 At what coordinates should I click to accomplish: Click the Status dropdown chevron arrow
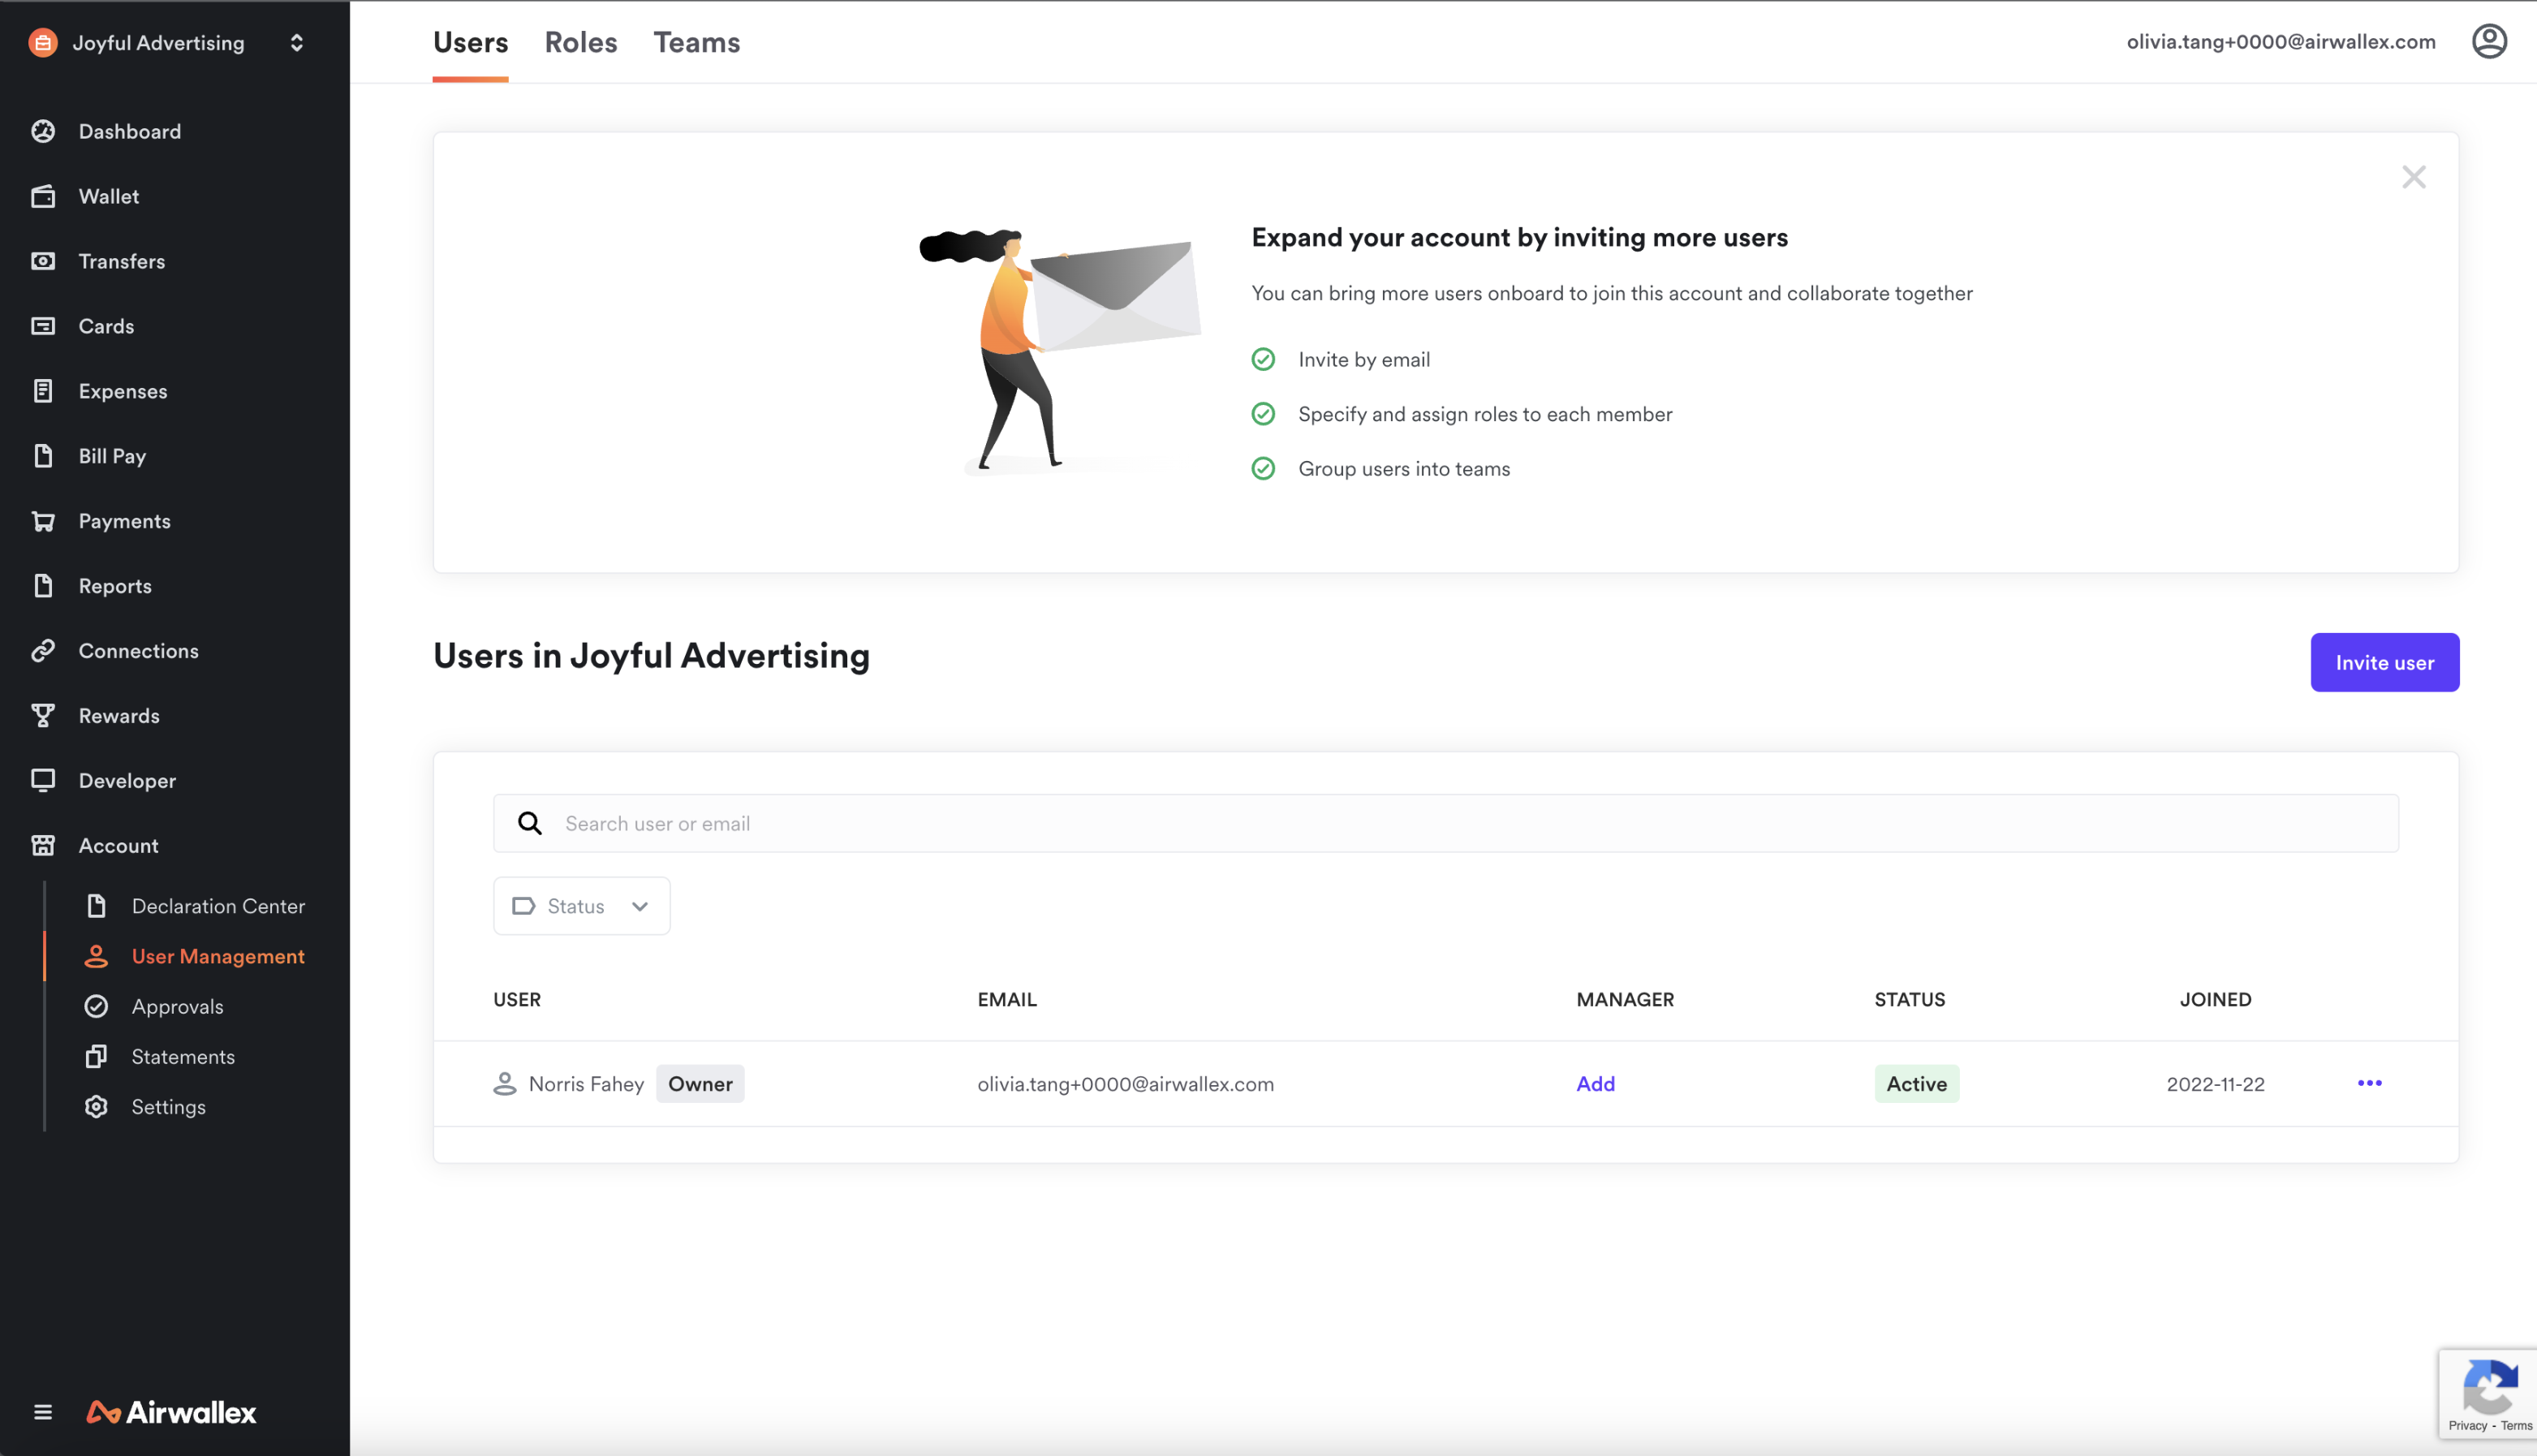click(x=640, y=906)
